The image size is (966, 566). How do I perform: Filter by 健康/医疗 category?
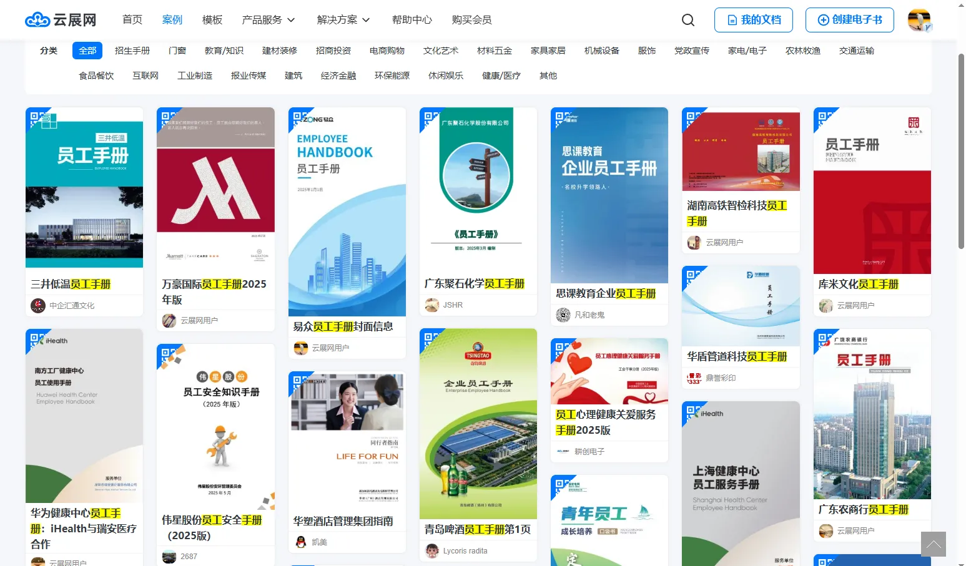501,76
